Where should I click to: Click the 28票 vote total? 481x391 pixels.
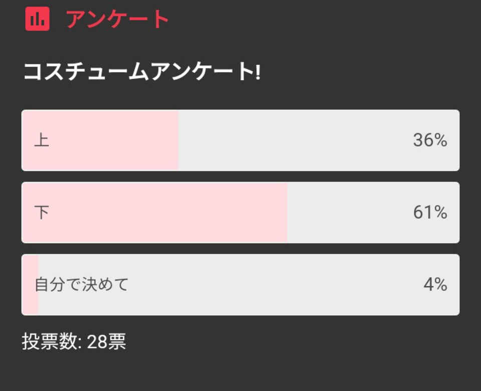[x=106, y=341]
